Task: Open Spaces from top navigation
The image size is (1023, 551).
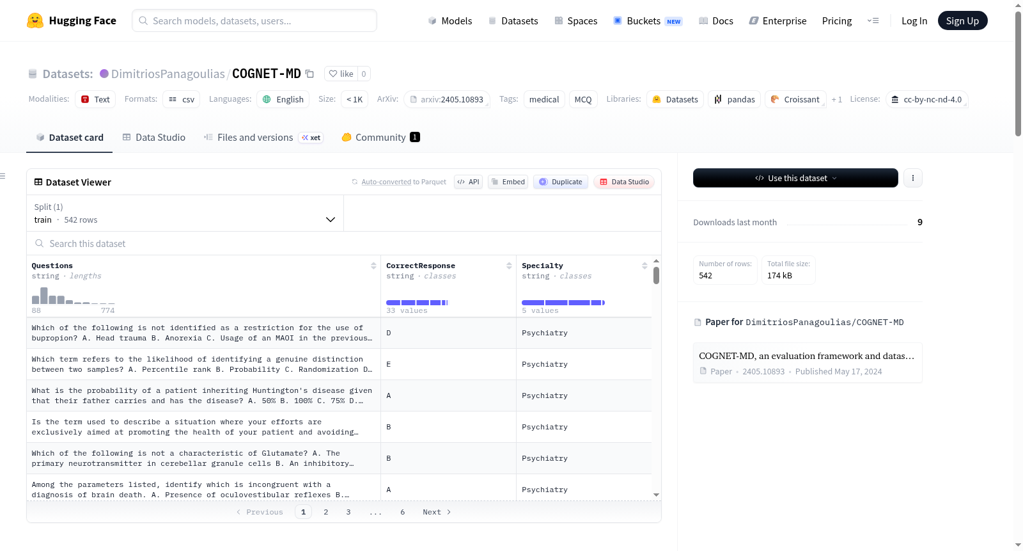Action: coord(575,20)
